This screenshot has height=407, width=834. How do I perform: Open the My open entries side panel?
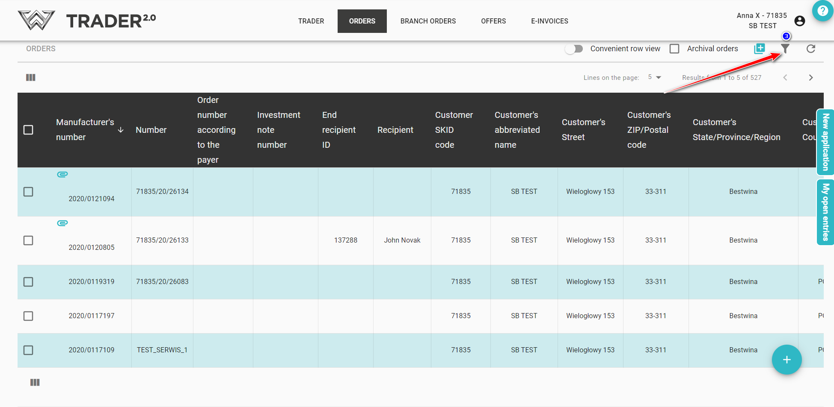[825, 212]
